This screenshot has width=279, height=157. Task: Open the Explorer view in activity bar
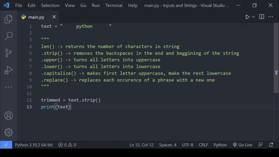tap(8, 19)
